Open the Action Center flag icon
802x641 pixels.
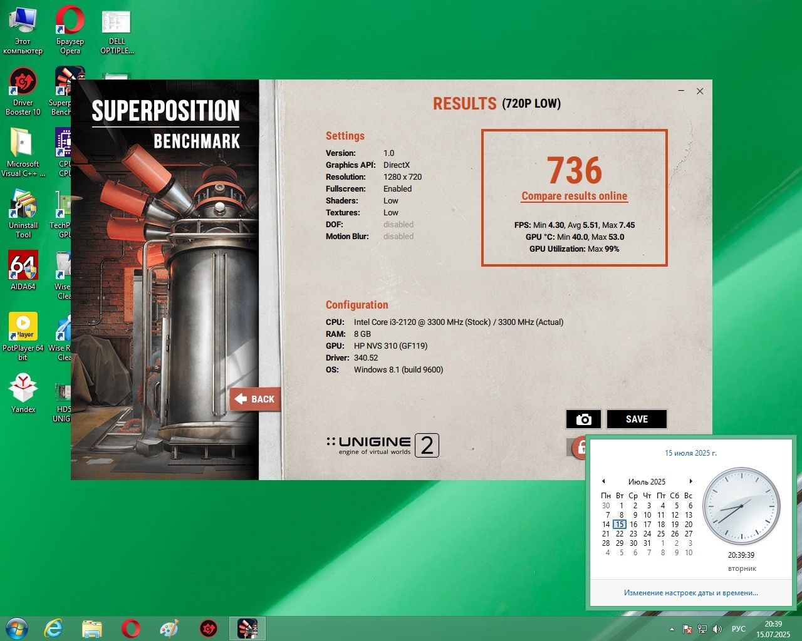tap(687, 629)
